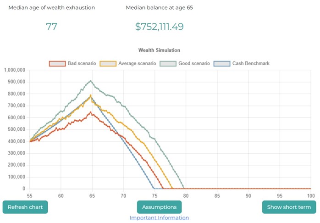Toggle the Cash Benchmark legend text
This screenshot has width=320, height=223.
[x=250, y=63]
